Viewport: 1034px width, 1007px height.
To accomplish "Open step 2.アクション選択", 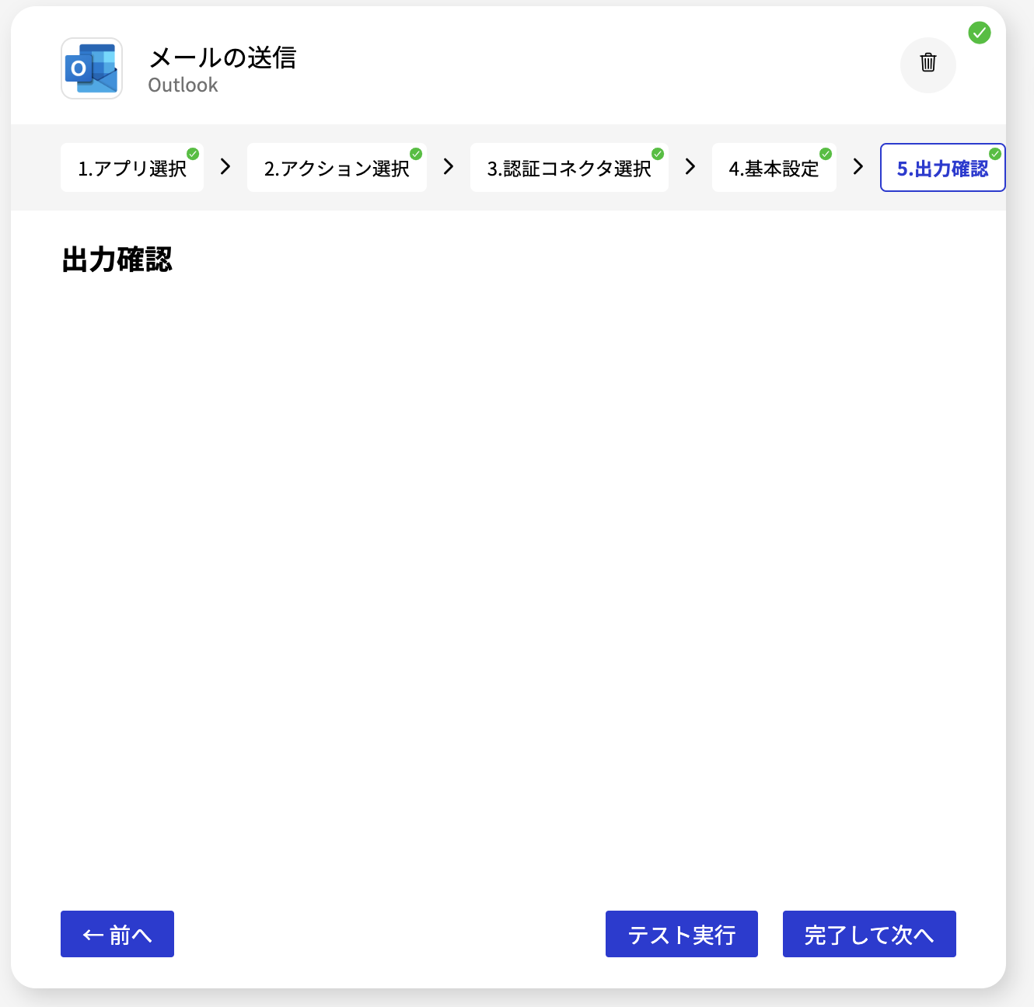I will (337, 168).
